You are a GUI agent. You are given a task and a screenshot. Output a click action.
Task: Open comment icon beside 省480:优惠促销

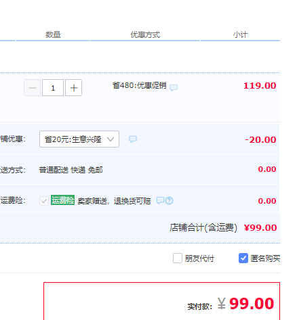tap(174, 87)
